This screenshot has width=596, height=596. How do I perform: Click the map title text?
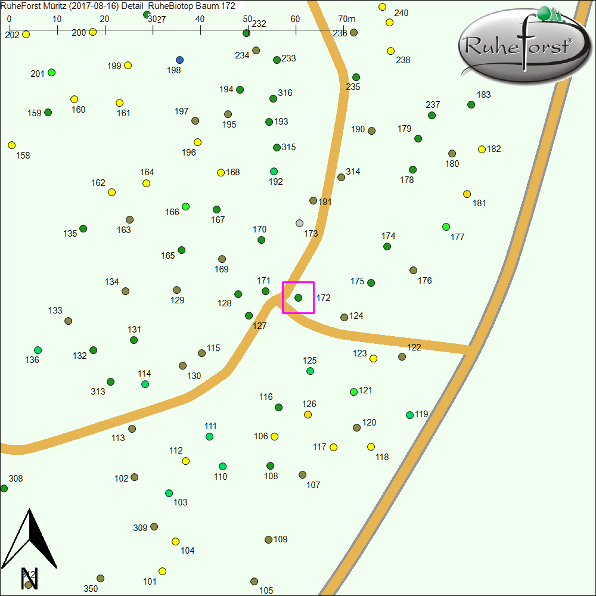118,6
